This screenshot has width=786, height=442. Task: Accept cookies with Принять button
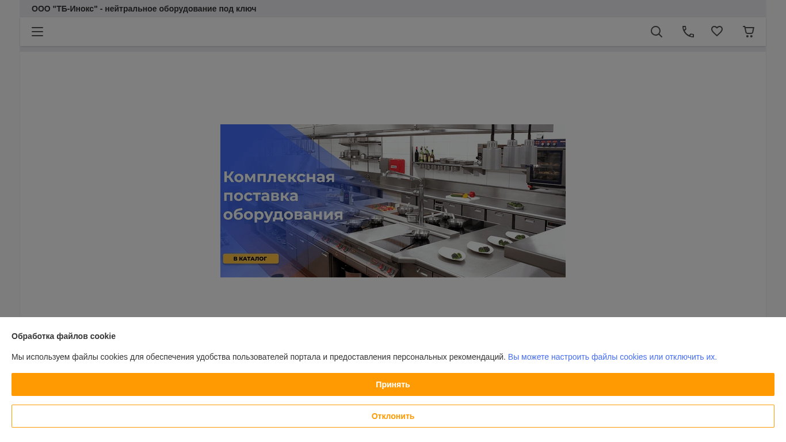click(393, 384)
